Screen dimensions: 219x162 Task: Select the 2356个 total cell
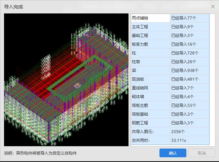point(190,132)
